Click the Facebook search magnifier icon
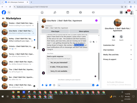This screenshot has height=103, width=137. (x=9, y=12)
